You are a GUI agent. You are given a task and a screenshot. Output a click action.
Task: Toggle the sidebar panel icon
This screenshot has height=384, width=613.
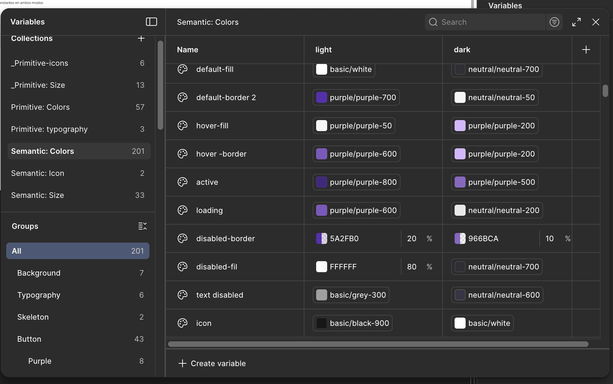tap(152, 22)
